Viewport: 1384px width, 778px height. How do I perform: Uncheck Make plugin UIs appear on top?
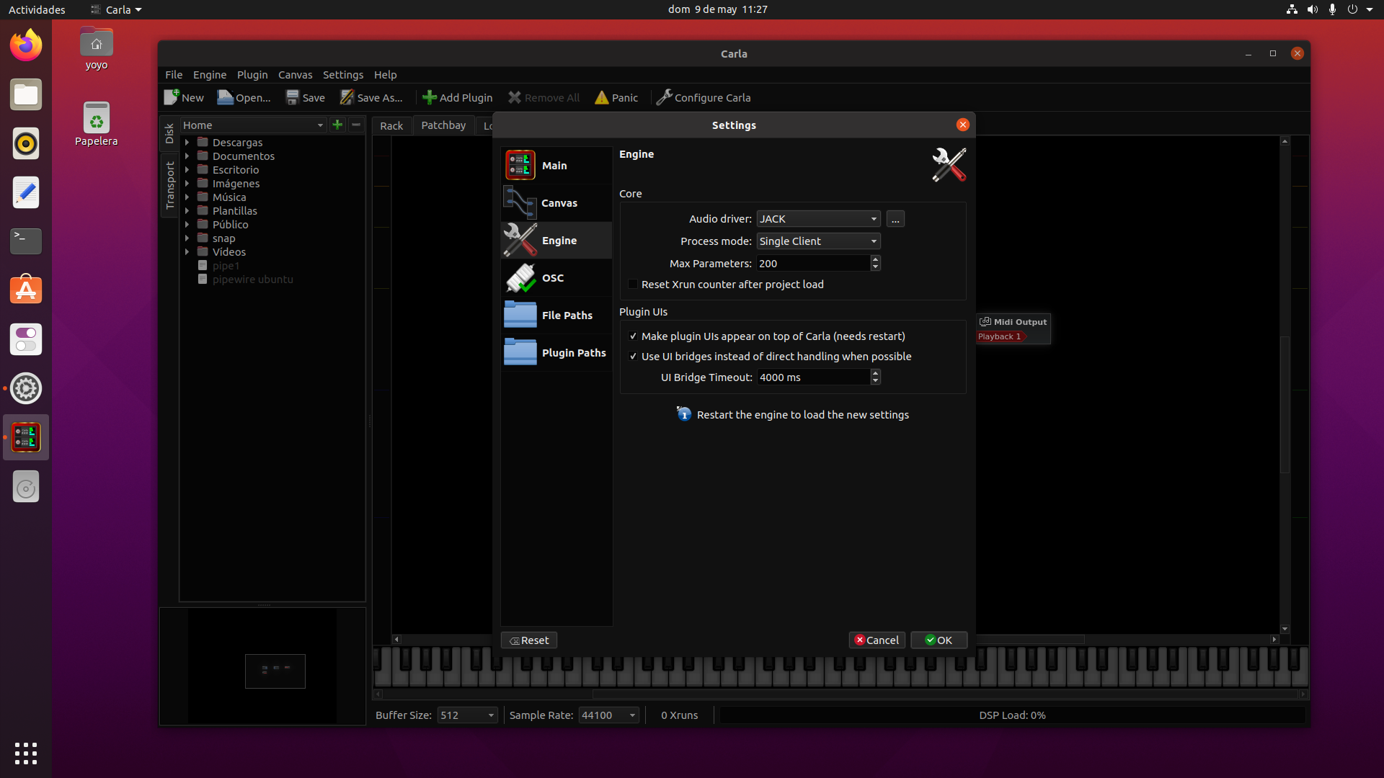[633, 336]
